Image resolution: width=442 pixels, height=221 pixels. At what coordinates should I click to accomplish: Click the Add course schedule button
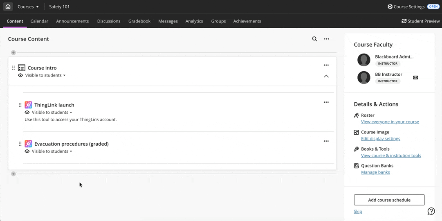tap(389, 200)
